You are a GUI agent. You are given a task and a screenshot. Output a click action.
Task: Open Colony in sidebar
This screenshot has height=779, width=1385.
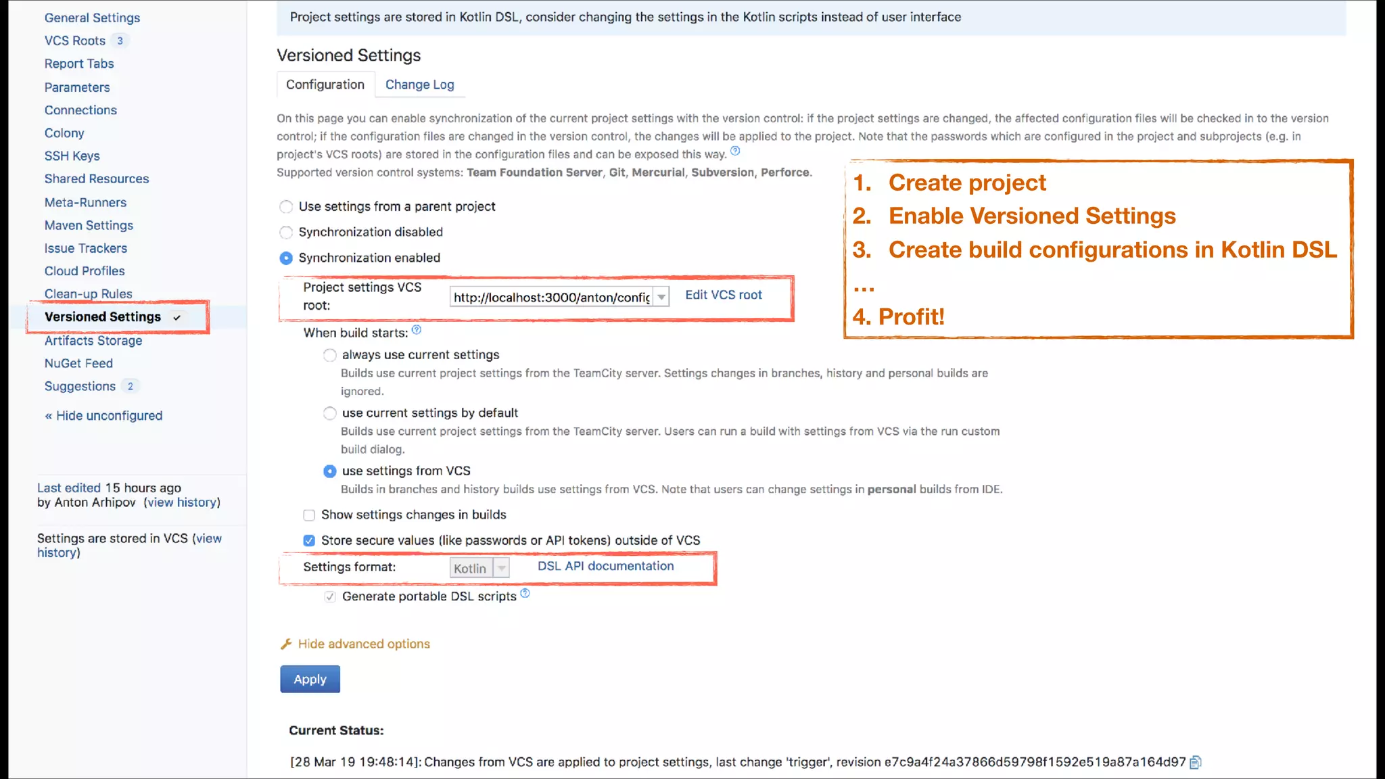pyautogui.click(x=64, y=133)
